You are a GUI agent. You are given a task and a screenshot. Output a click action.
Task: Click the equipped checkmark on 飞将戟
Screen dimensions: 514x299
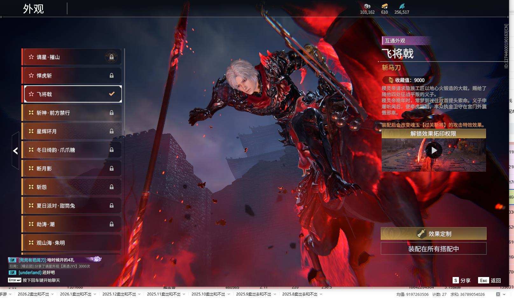[112, 94]
